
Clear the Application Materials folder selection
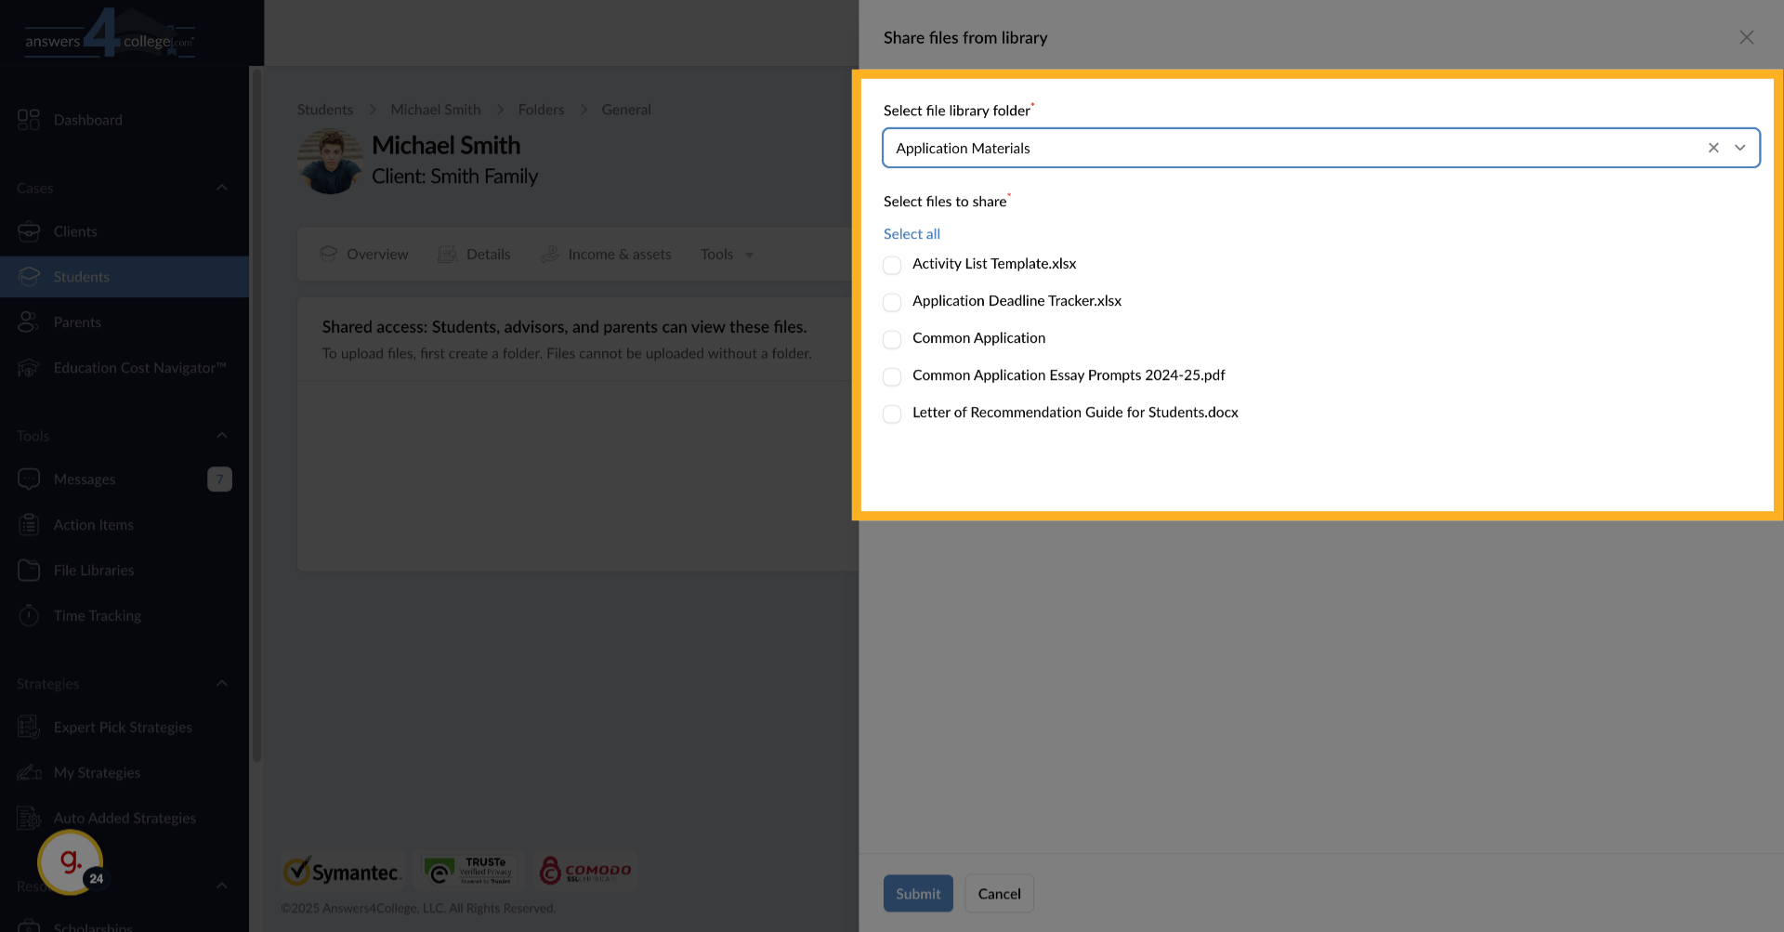(x=1712, y=148)
